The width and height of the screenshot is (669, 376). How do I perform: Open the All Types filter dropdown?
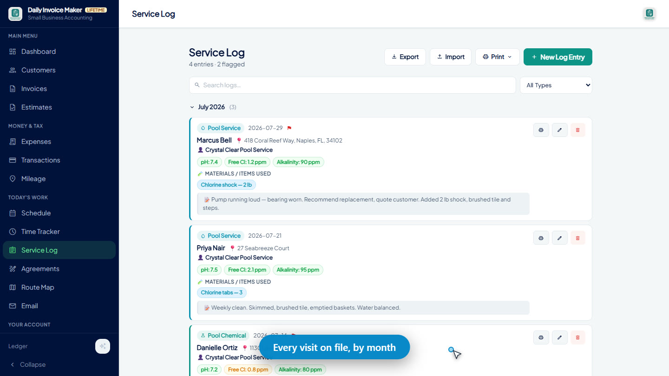(x=556, y=85)
